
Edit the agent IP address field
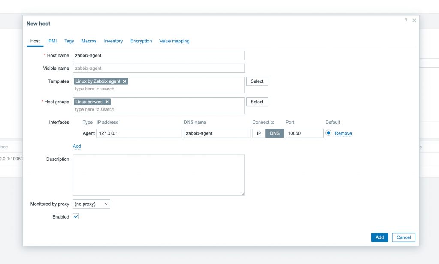(x=139, y=133)
